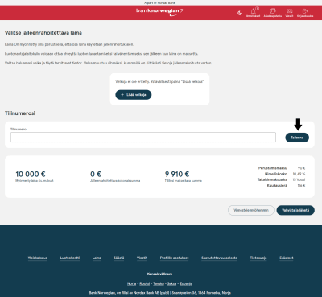Click the Bank Norwegian logo

pos(159,12)
